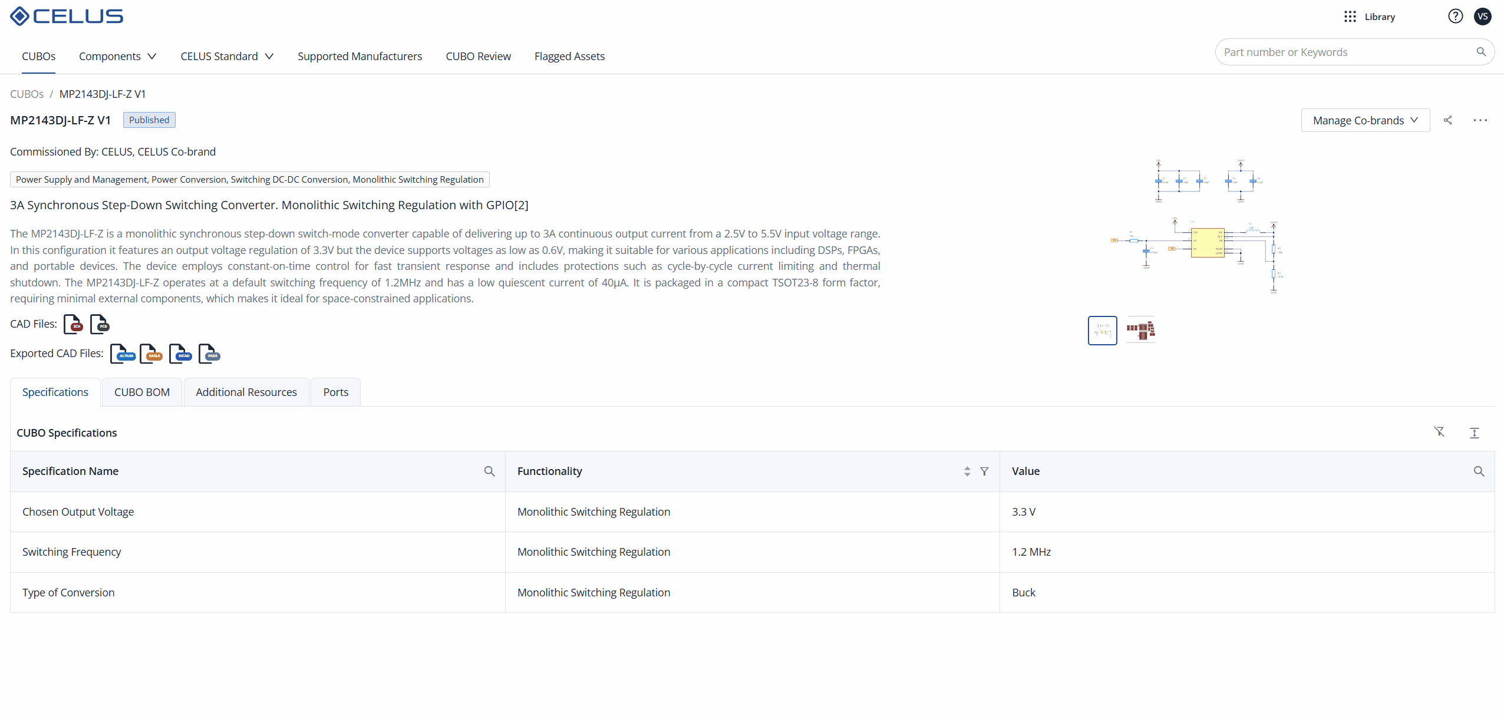Download the KiCad exported CAD file
The height and width of the screenshot is (716, 1504).
(x=180, y=354)
